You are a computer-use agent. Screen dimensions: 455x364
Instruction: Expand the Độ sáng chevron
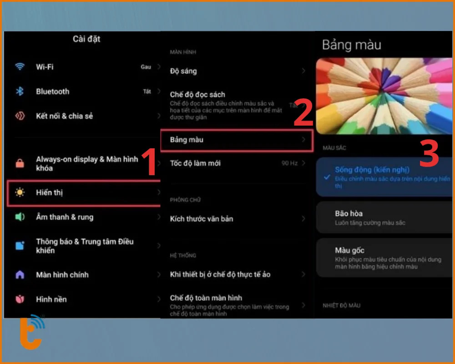[x=303, y=71]
